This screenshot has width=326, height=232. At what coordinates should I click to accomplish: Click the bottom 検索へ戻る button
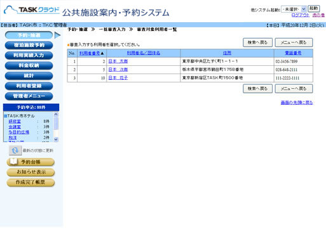(257, 89)
